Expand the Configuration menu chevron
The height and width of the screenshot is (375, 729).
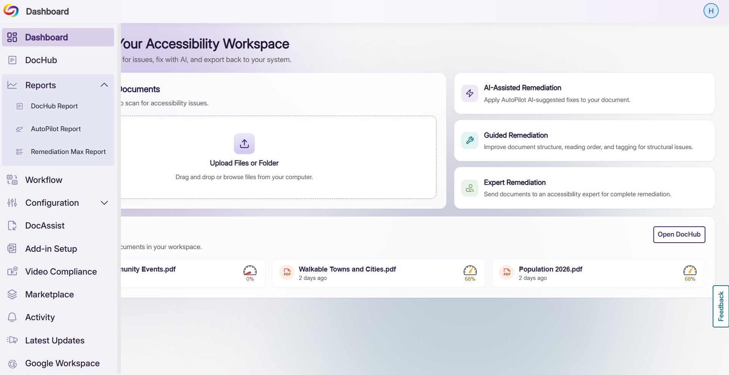pyautogui.click(x=104, y=203)
